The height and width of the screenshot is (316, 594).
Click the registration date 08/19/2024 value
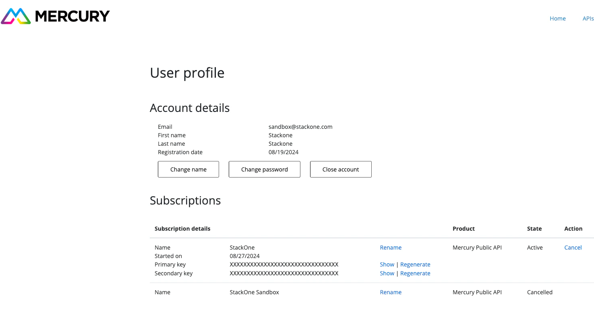click(x=284, y=152)
